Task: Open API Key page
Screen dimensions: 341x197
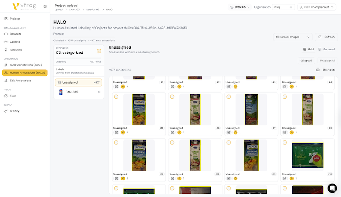Action: tap(14, 111)
